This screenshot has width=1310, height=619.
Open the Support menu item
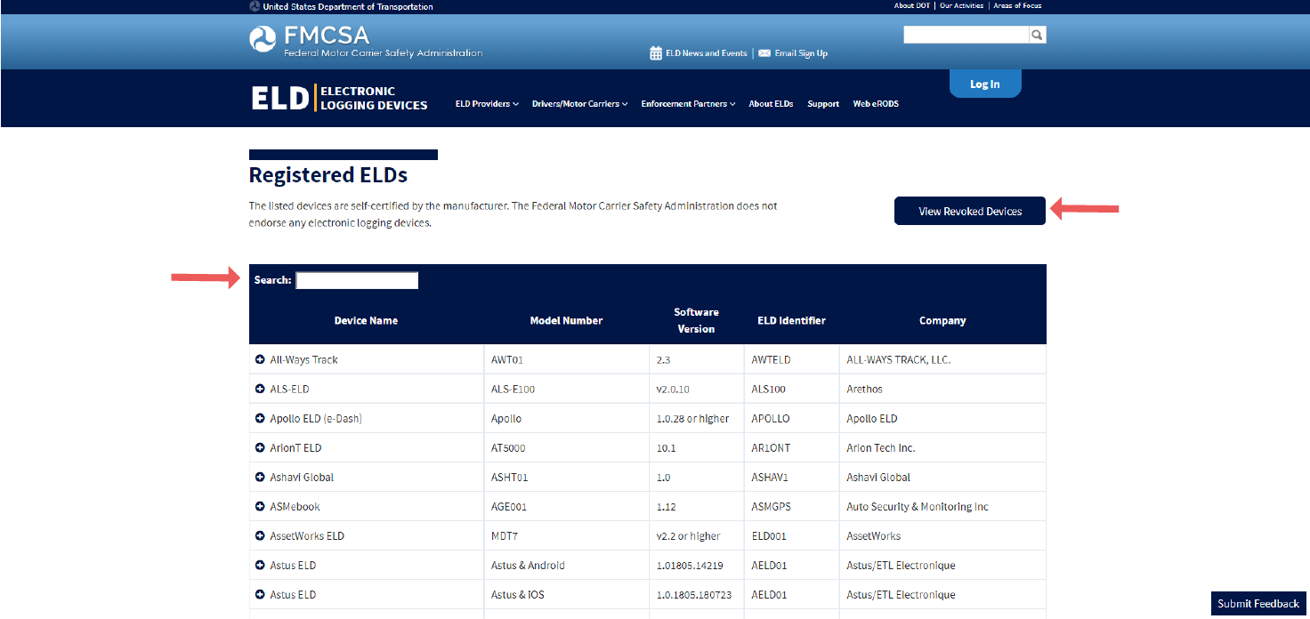[823, 104]
